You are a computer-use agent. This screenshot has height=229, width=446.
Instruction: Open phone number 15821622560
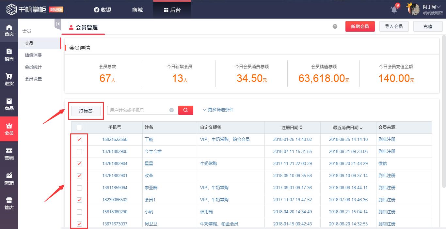tap(115, 139)
